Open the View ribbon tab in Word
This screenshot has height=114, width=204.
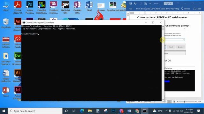[172, 9]
